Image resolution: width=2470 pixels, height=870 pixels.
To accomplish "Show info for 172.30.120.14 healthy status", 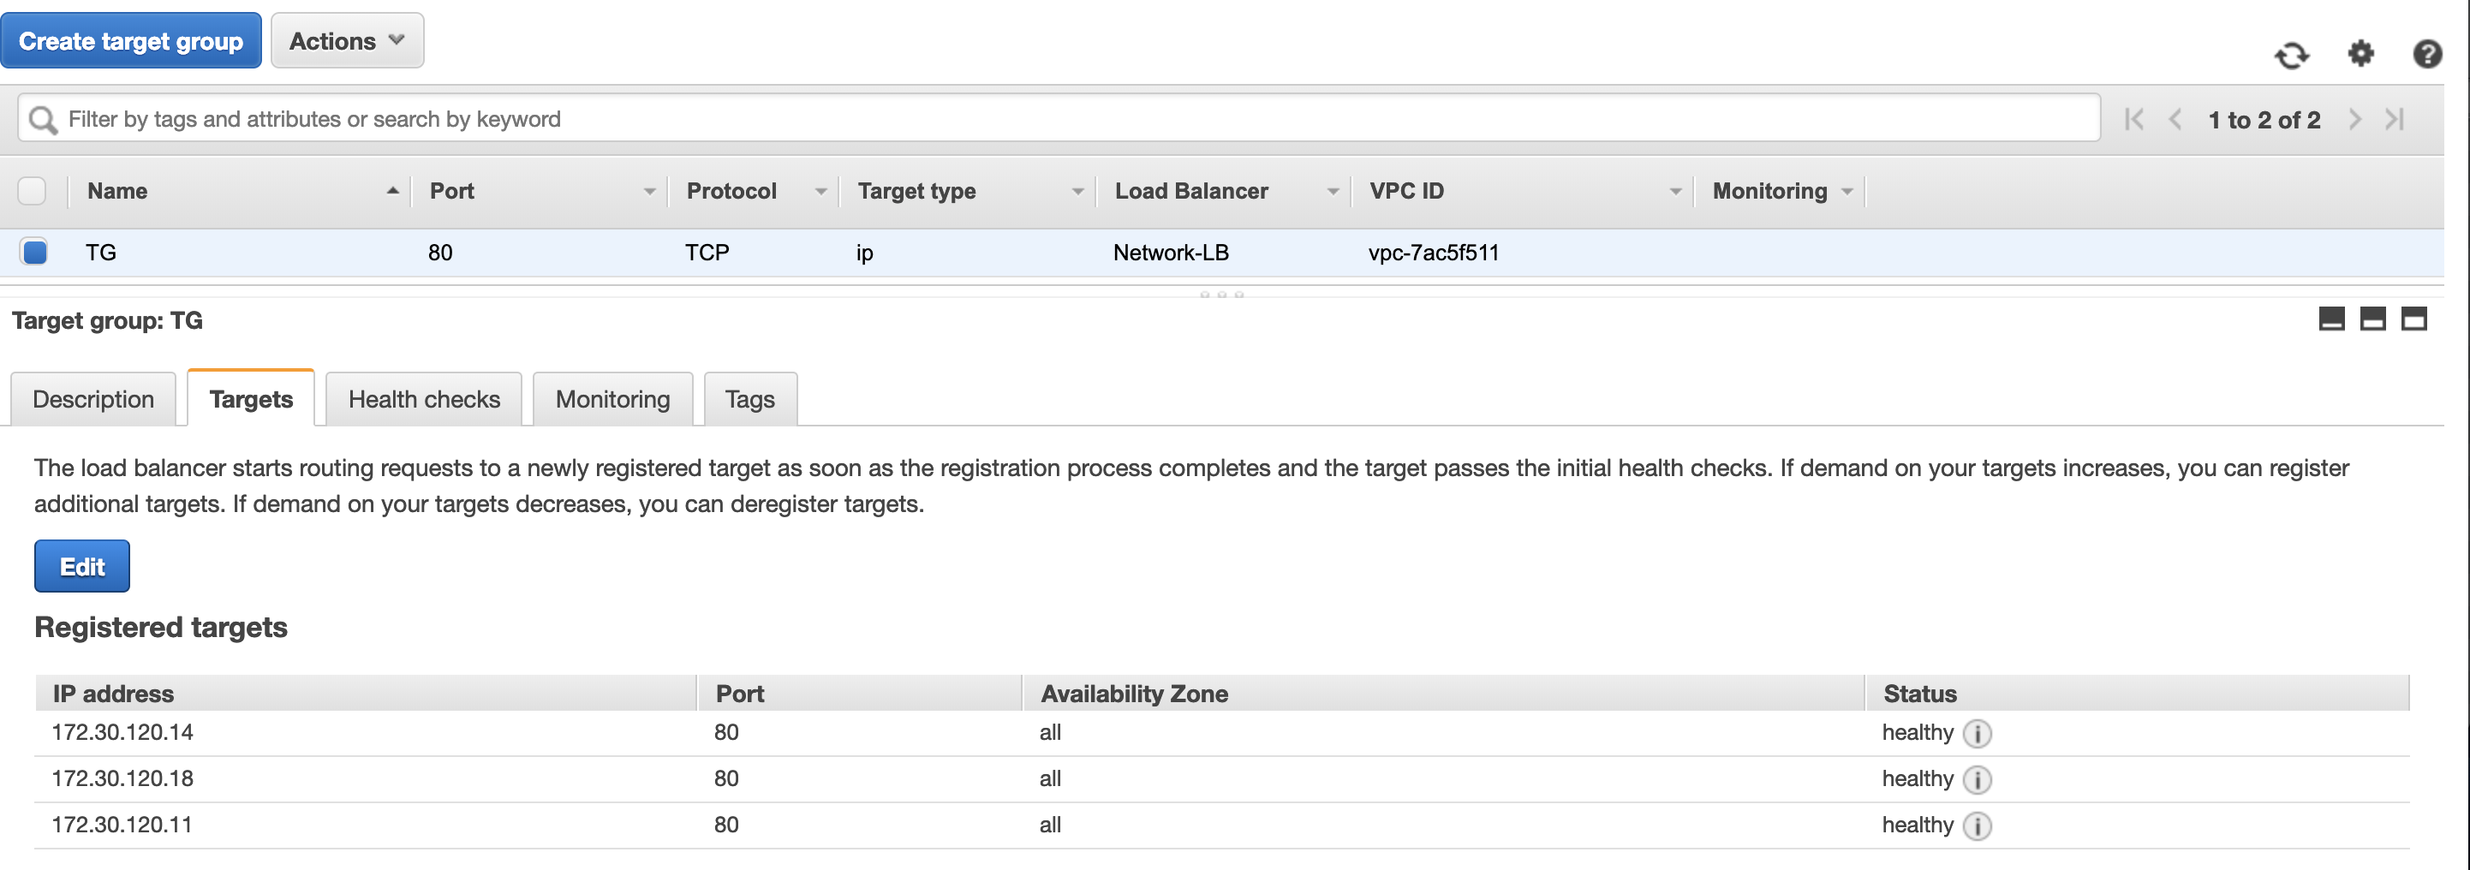I will tap(1978, 734).
